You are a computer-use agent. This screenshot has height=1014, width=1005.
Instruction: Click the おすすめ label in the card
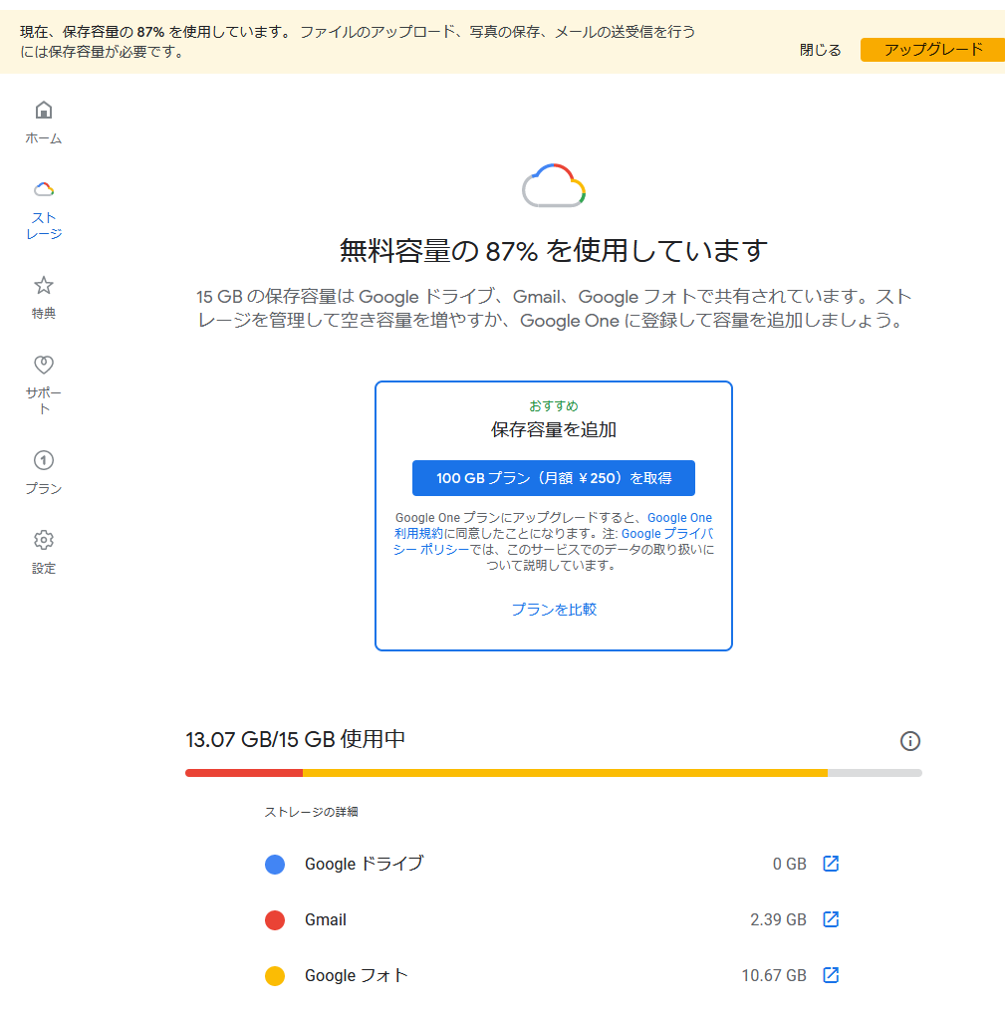(554, 406)
